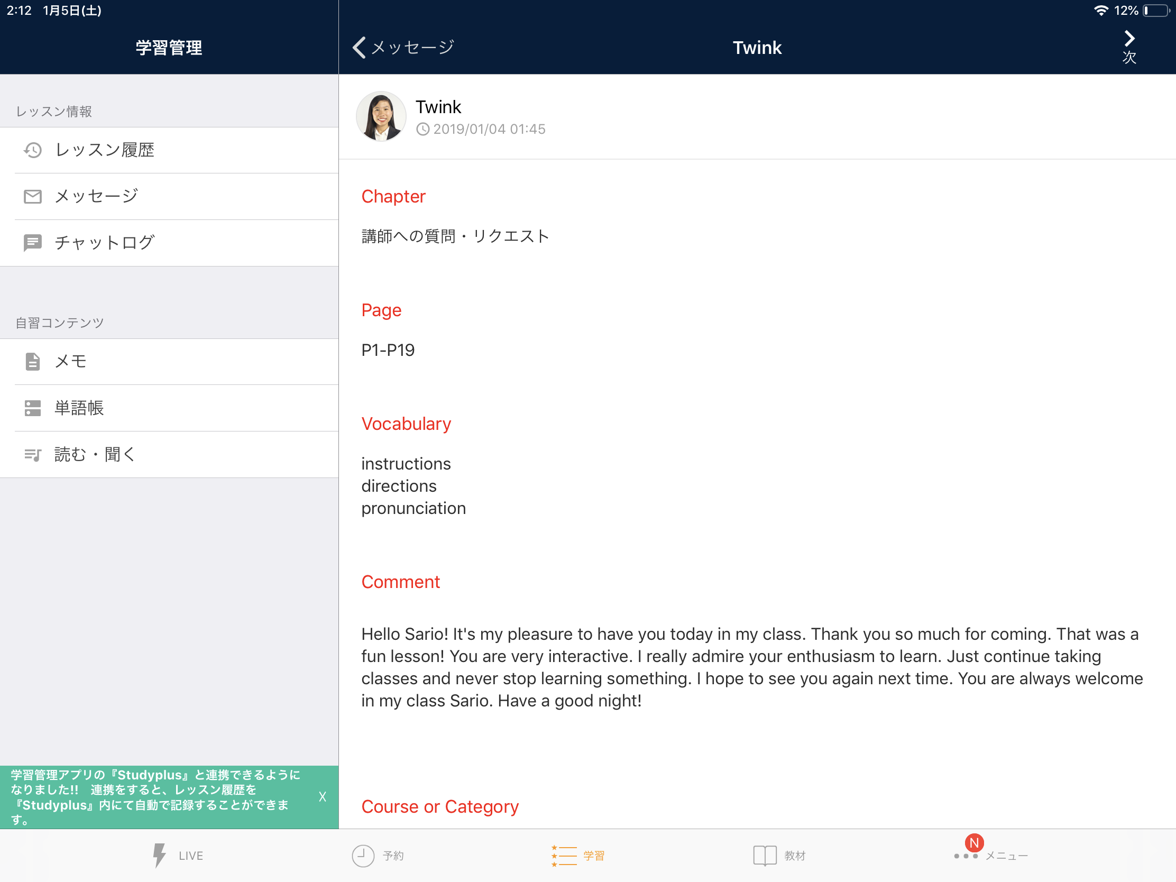1176x882 pixels.
Task: Tap the レッスン履歴 menu row
Action: pos(169,151)
